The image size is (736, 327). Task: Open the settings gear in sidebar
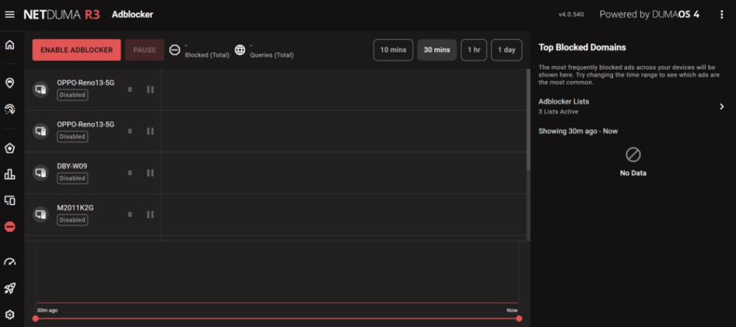[9, 315]
